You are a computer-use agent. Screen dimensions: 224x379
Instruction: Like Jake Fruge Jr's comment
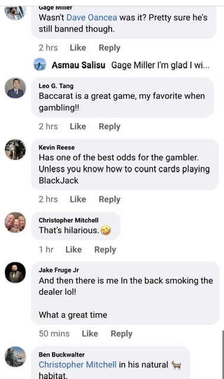pyautogui.click(x=90, y=333)
